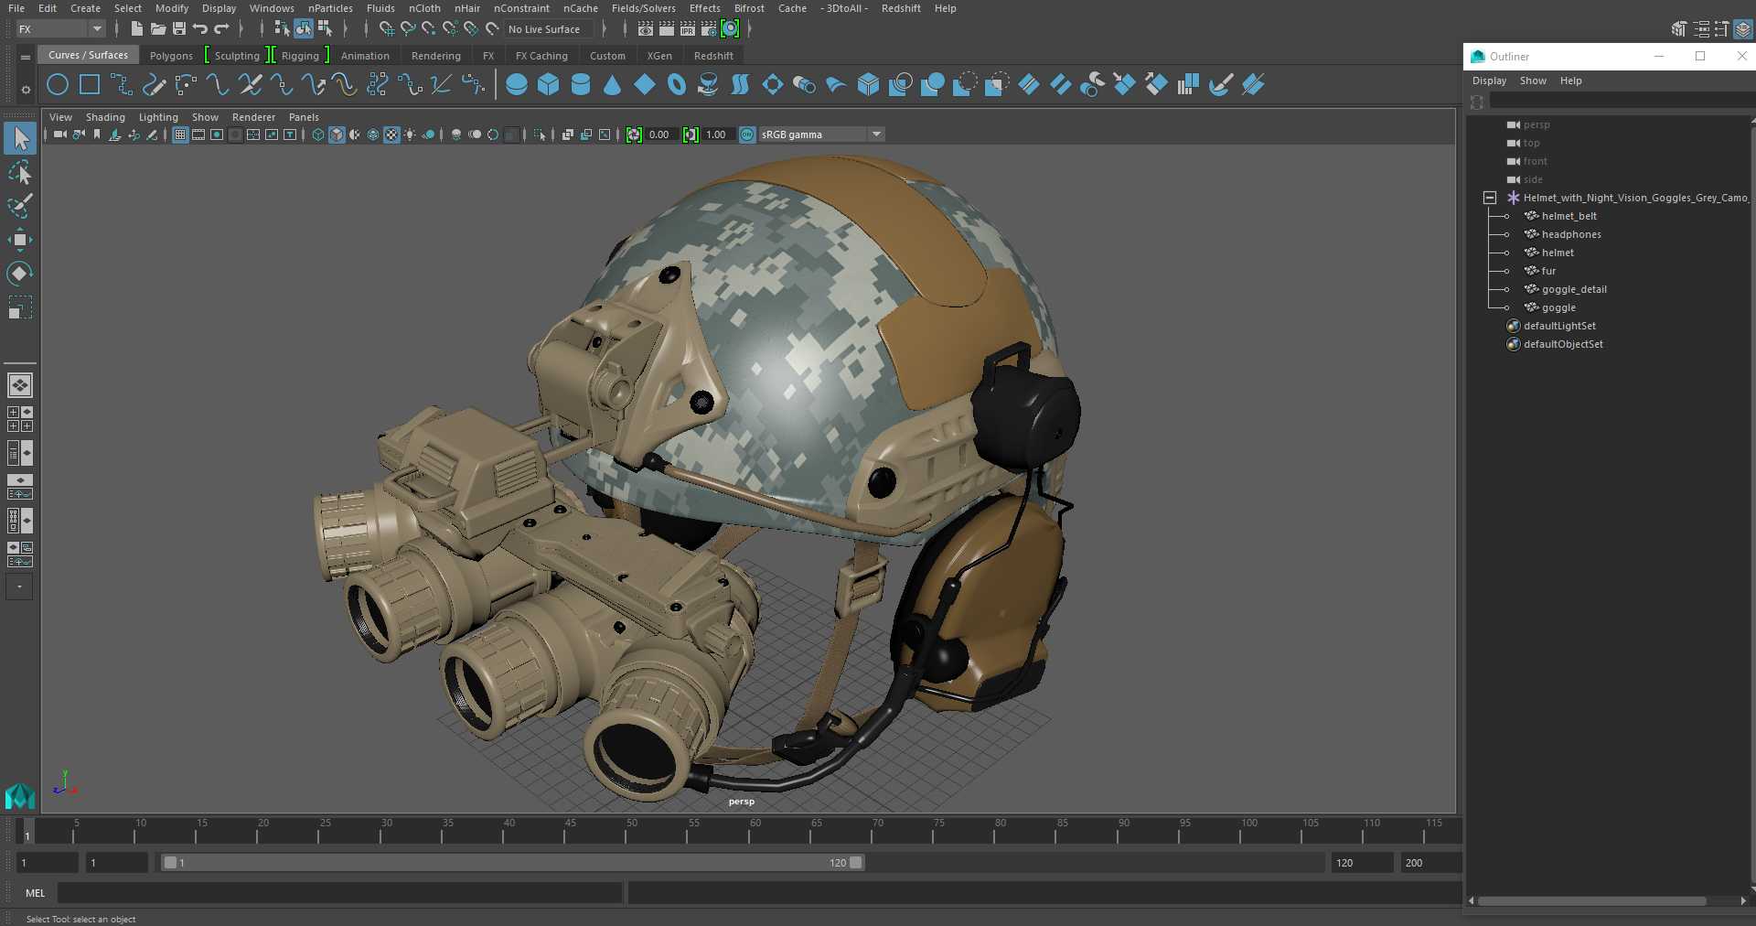The width and height of the screenshot is (1756, 926).
Task: Create a NURBS torus from shelf
Action: 677,85
